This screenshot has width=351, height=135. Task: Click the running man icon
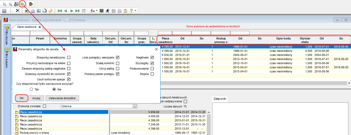[107, 11]
